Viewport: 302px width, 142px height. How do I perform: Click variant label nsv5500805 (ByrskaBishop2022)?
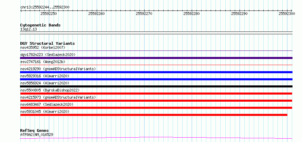point(50,90)
